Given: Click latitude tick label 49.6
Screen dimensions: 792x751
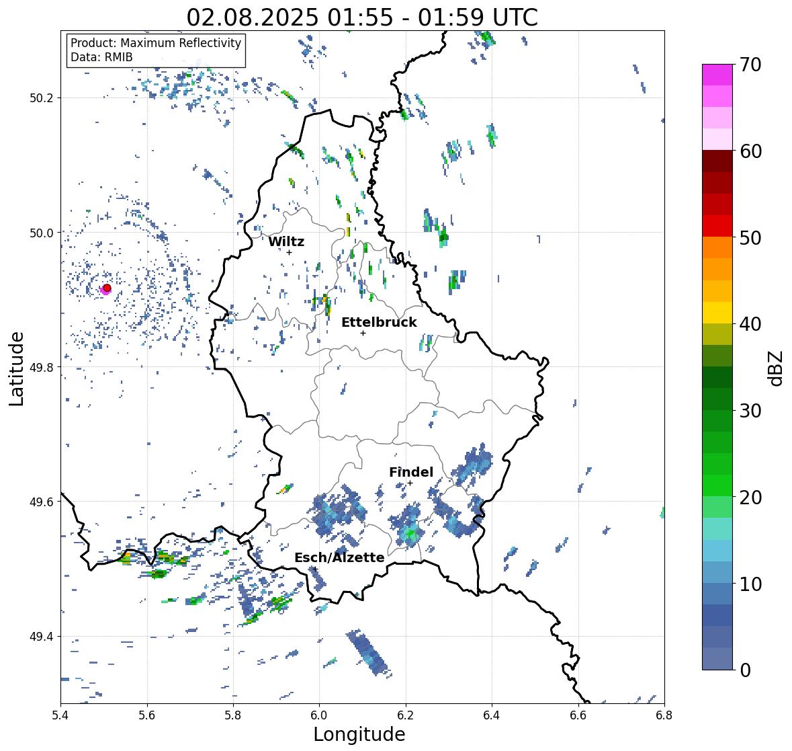Looking at the screenshot, I should point(42,502).
